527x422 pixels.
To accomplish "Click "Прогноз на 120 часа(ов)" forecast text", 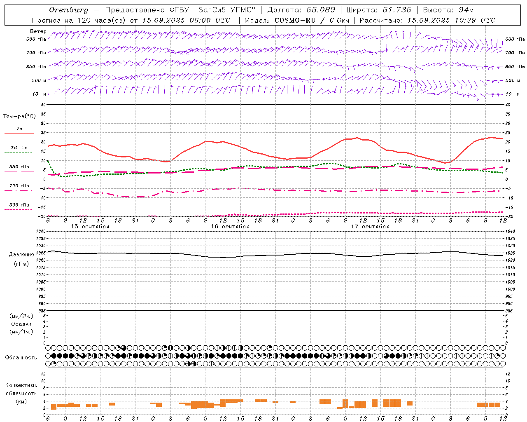I will (x=79, y=20).
